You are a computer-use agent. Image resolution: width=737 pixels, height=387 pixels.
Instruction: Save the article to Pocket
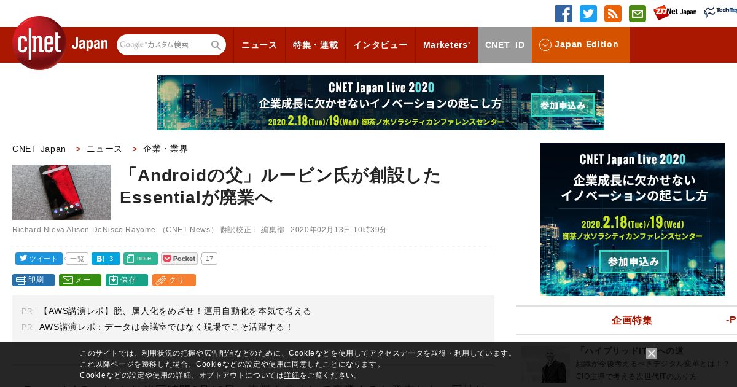click(x=179, y=259)
